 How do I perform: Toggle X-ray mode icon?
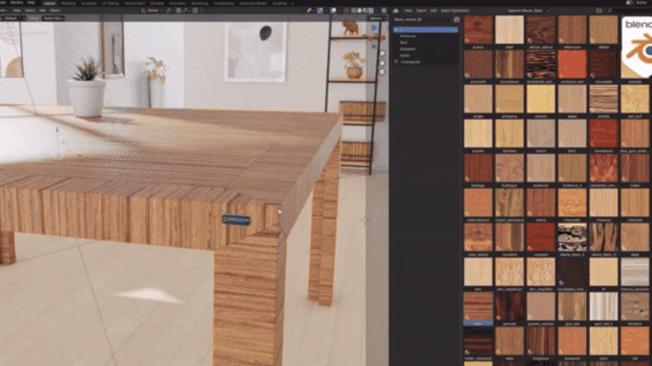[x=346, y=11]
